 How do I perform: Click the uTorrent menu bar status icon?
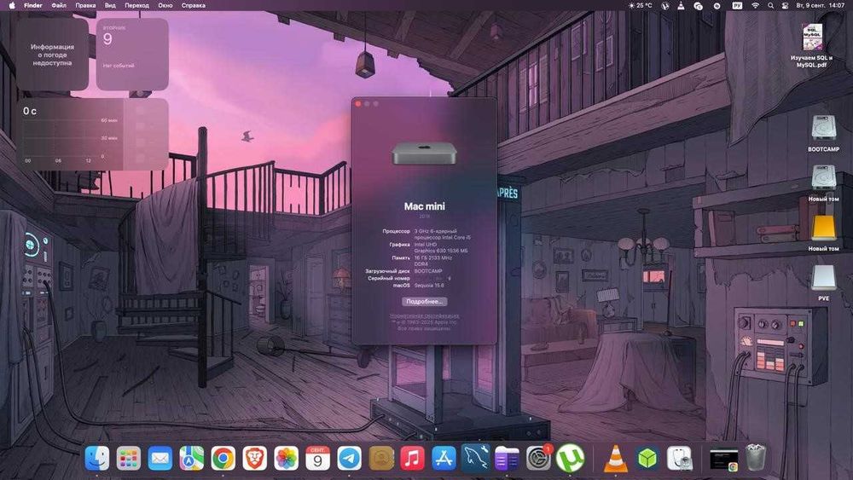point(664,5)
